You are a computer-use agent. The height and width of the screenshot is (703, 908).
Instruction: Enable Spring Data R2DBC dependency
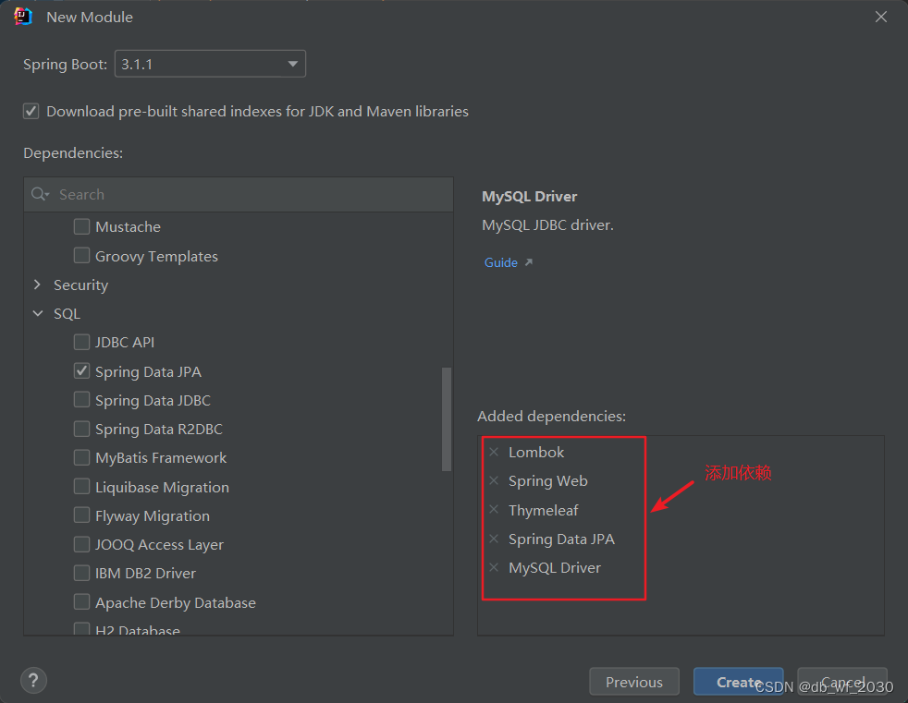click(x=81, y=429)
